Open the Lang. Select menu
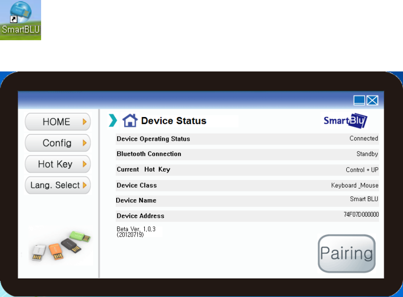 58,185
